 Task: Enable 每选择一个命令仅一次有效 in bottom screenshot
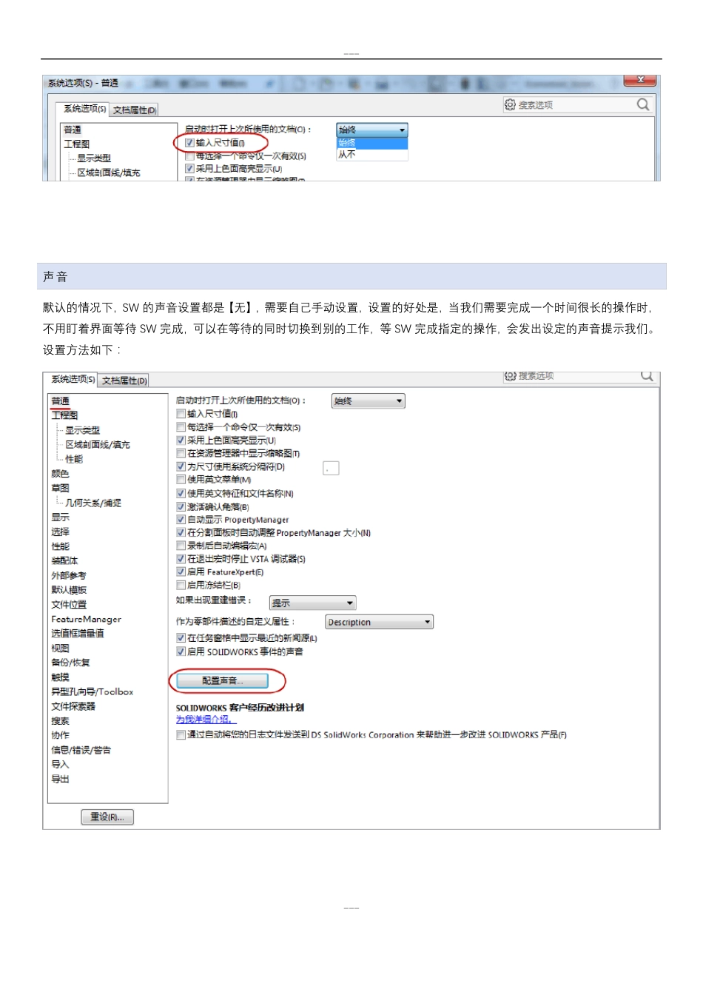pyautogui.click(x=181, y=427)
